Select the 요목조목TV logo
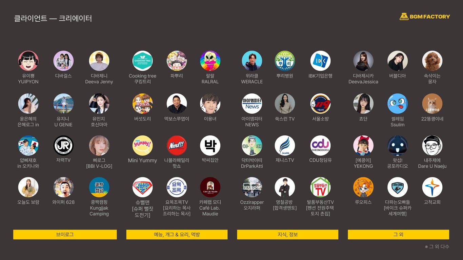 (x=177, y=187)
